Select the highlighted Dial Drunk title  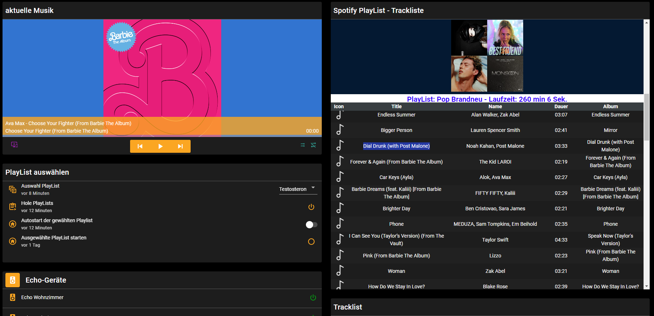[x=396, y=146]
